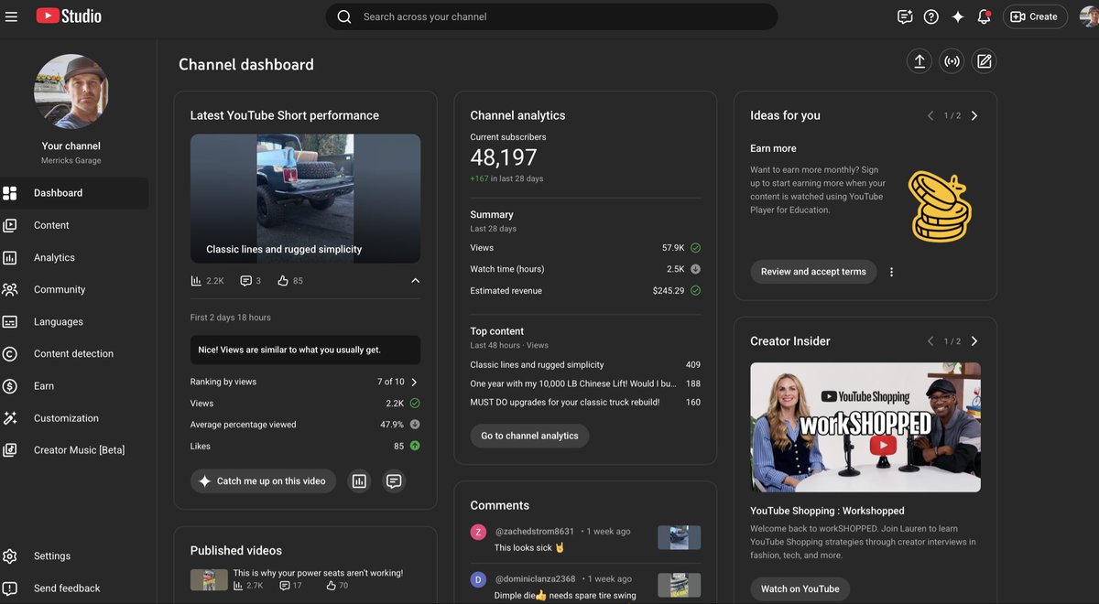Click the Views 57.9K summary row
The height and width of the screenshot is (604, 1099).
click(585, 248)
